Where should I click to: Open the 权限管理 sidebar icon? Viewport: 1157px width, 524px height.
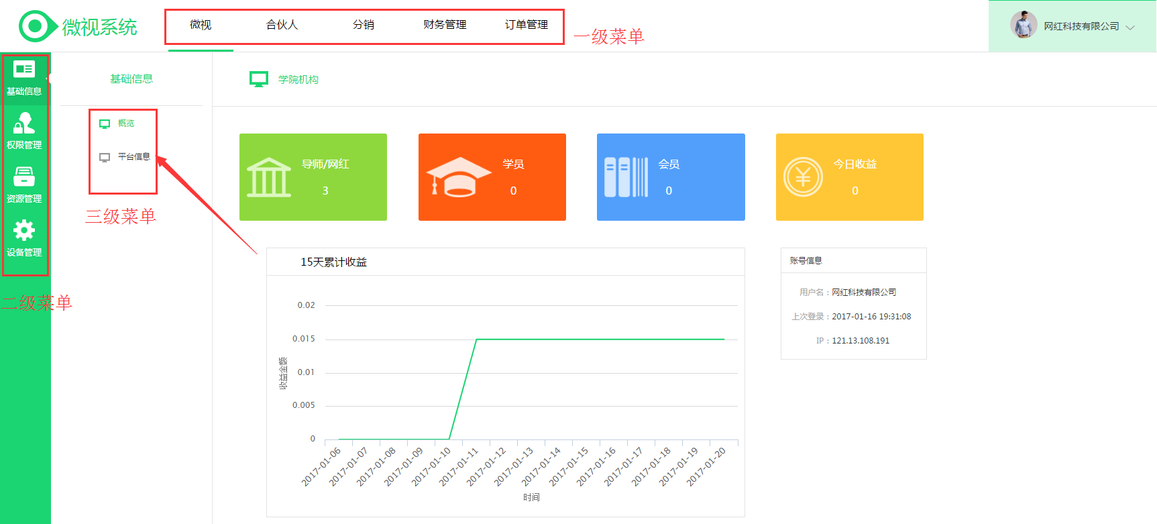(24, 123)
